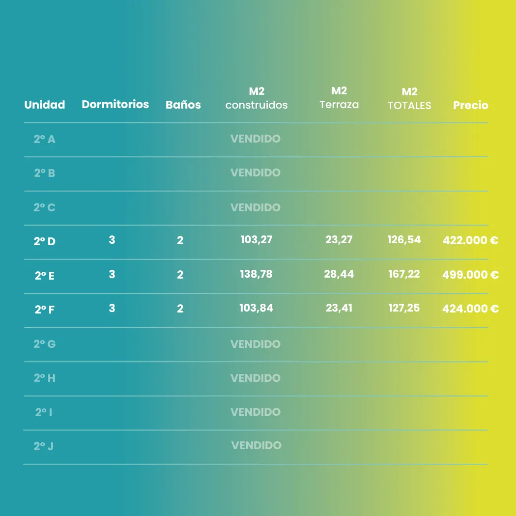This screenshot has height=516, width=516.
Task: Click the 23,41 terrace area value
Action: [339, 308]
